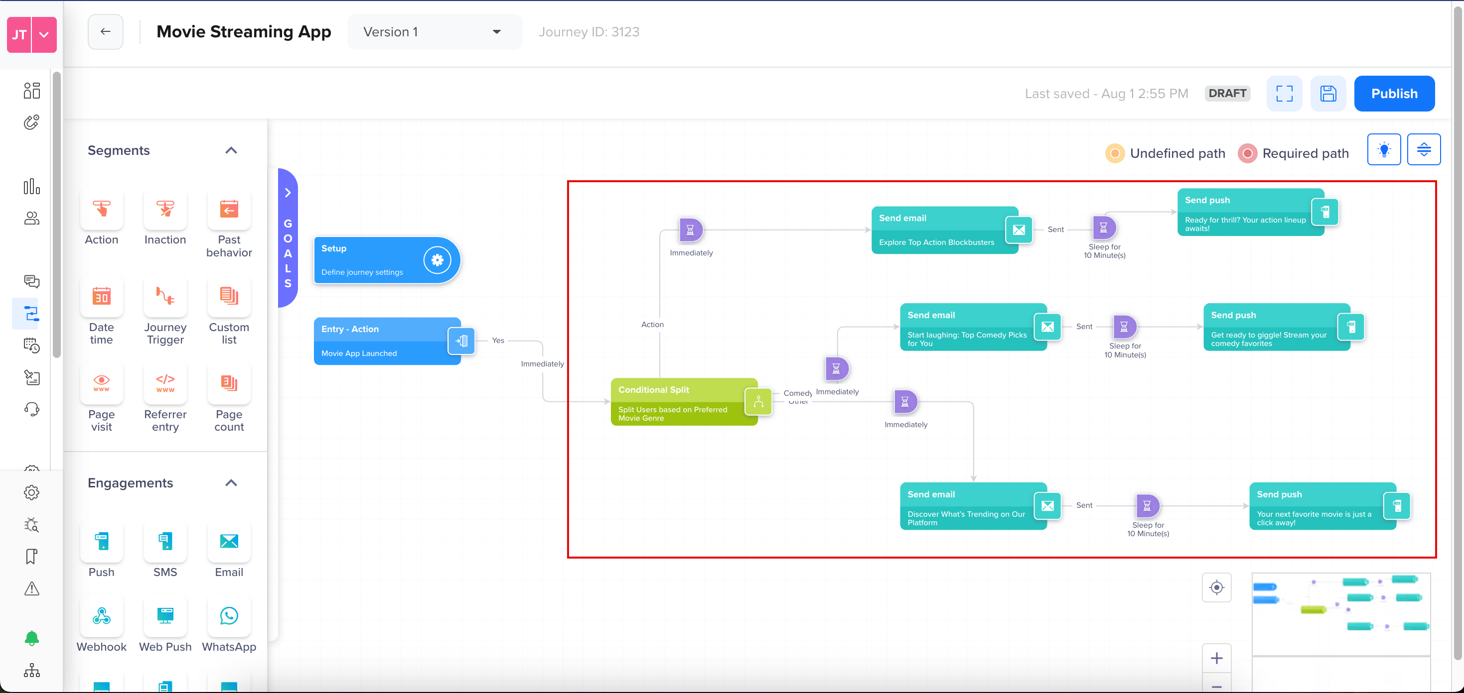Open the Version 1 dropdown
Viewport: 1464px width, 693px height.
click(434, 32)
